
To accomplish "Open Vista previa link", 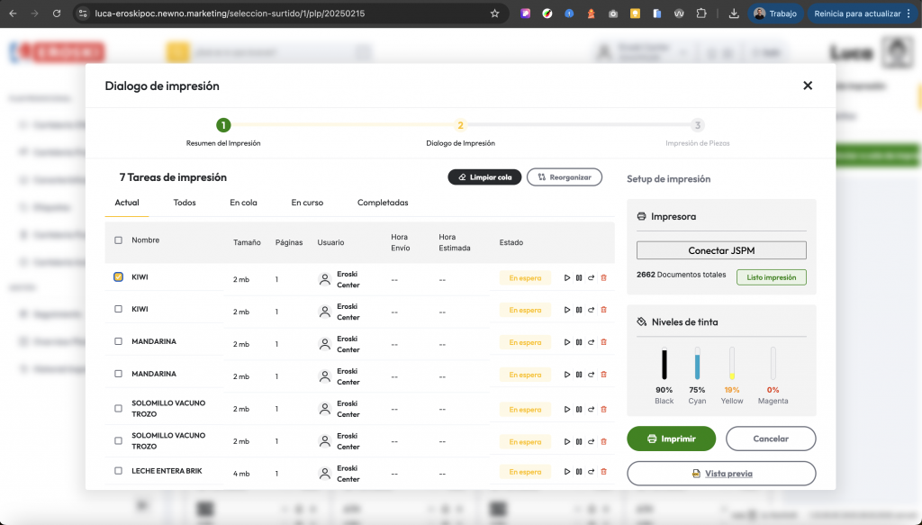I will (721, 474).
